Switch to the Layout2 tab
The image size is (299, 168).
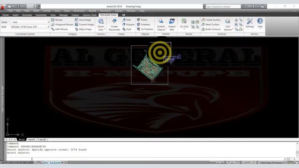pyautogui.click(x=42, y=140)
